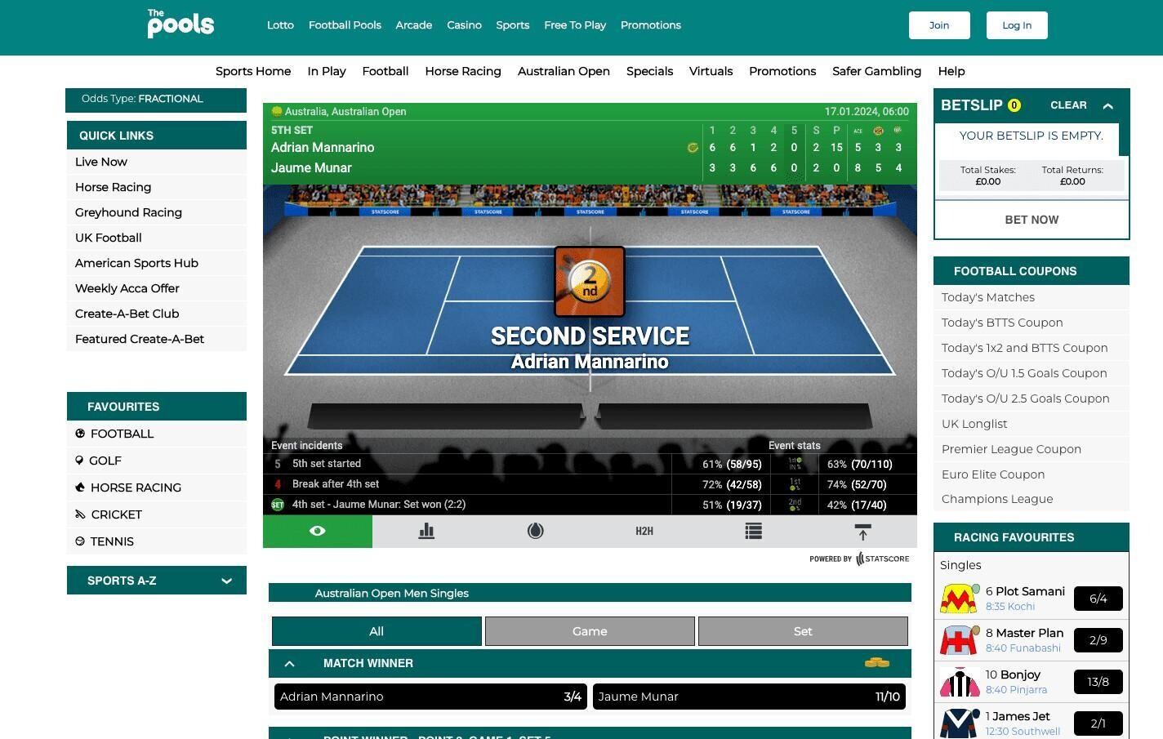Screen dimensions: 1163x739
Task: Open the Lotto menu
Action: click(280, 25)
